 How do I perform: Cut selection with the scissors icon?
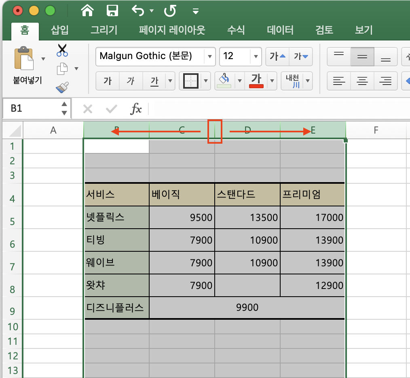62,50
